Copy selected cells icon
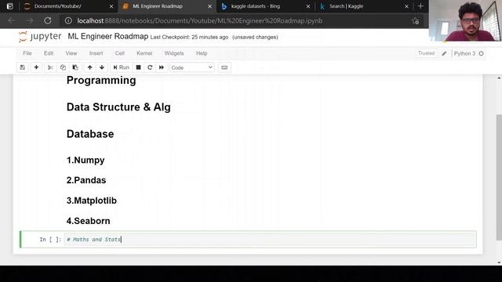This screenshot has width=502, height=282. (63, 67)
